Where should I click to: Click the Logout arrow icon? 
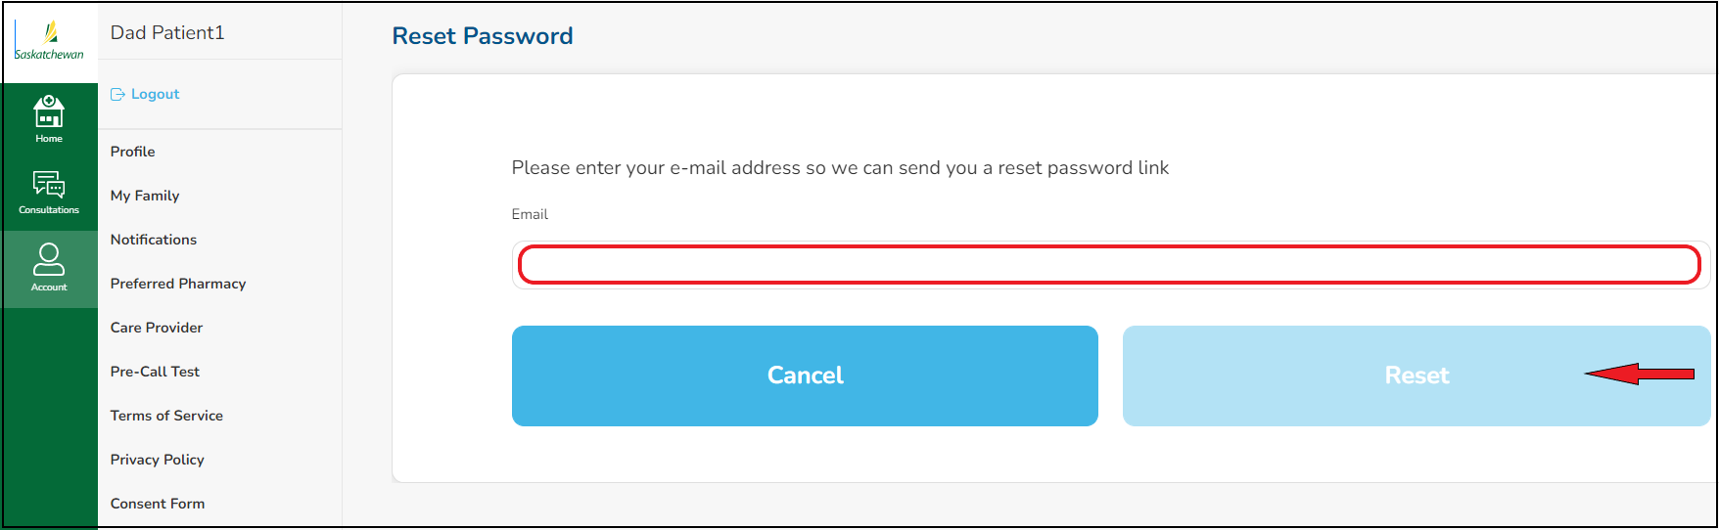click(117, 95)
